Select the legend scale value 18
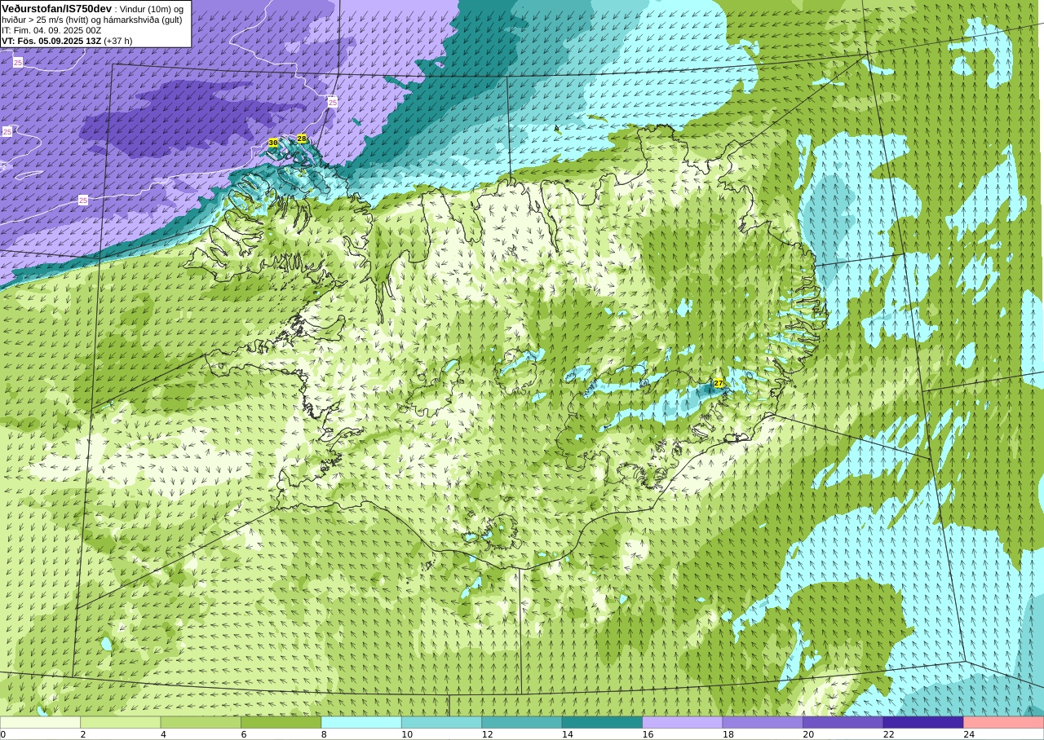This screenshot has width=1044, height=740. click(x=728, y=734)
